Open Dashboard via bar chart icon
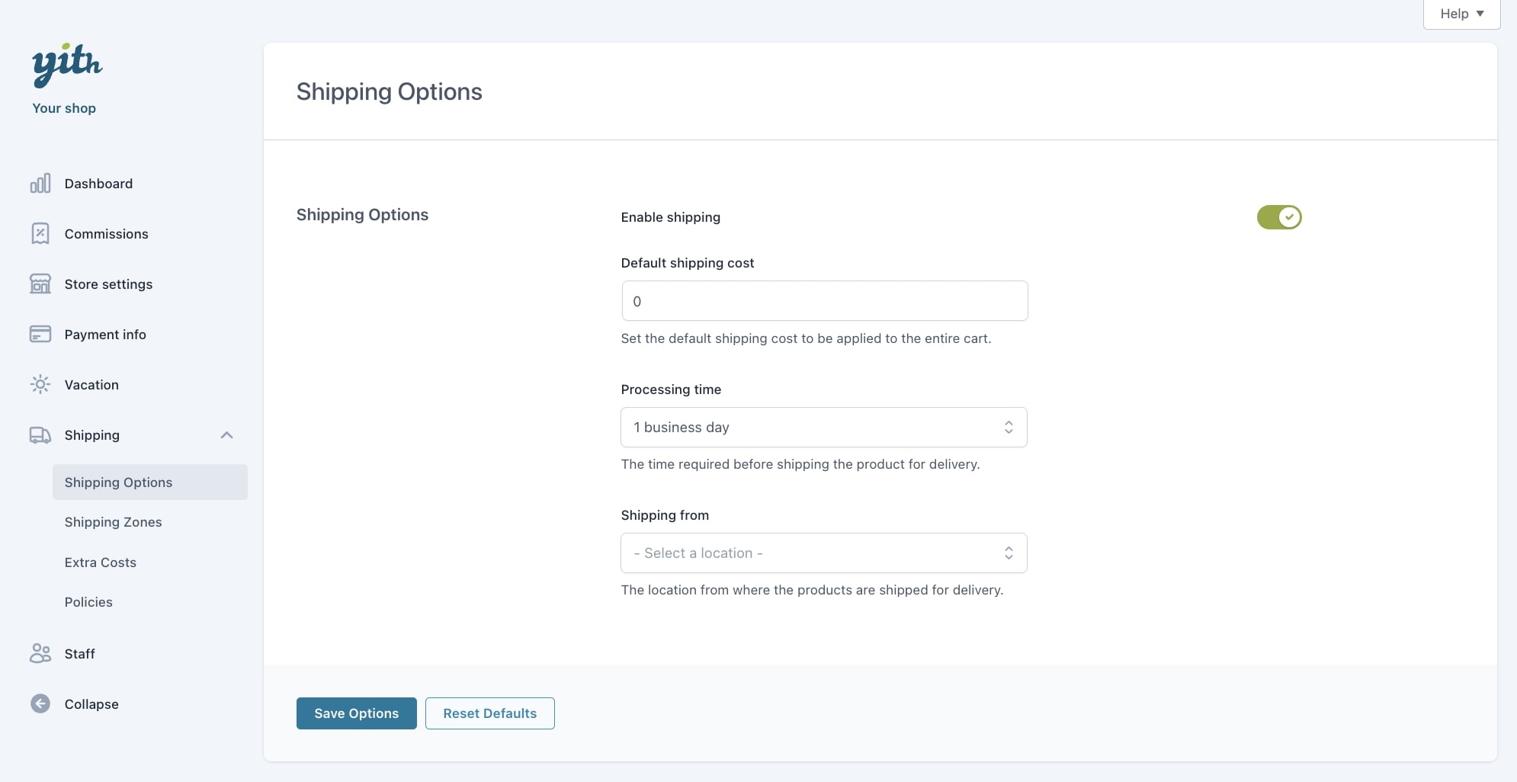The width and height of the screenshot is (1517, 782). point(40,184)
